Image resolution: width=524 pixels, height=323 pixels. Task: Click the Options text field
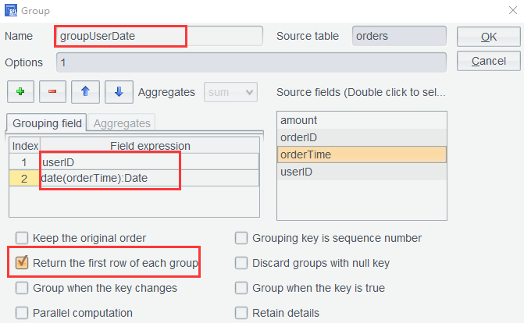tap(251, 62)
